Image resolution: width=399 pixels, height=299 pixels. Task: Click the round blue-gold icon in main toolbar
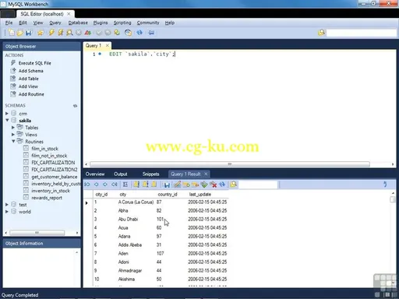click(128, 33)
